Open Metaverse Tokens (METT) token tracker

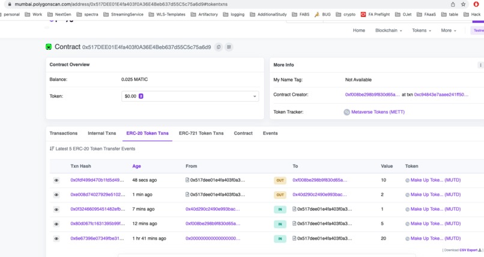378,112
